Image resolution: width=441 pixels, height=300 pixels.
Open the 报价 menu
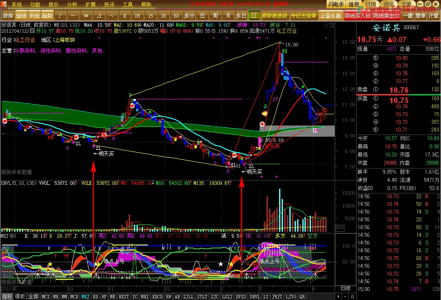53,4
